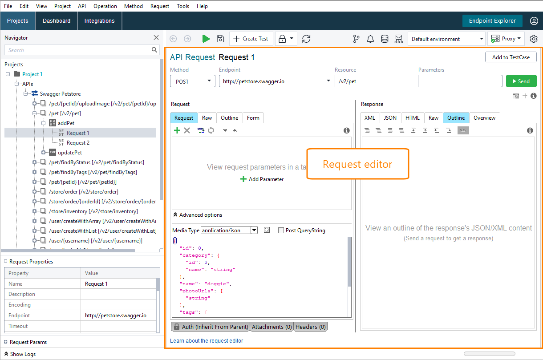
Task: Open the Auth (Inherit From Parent) tab
Action: [x=211, y=327]
